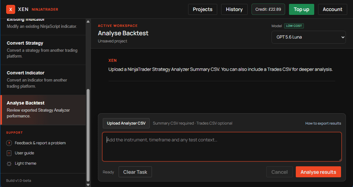Click the Clear Task button
The image size is (353, 187).
[135, 172]
